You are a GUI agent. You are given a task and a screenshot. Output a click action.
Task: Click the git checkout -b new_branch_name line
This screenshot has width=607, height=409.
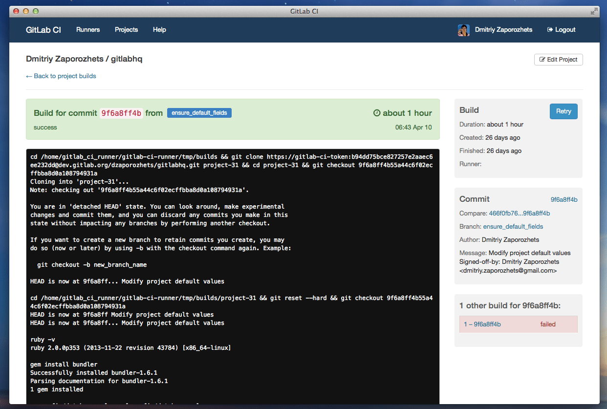pos(92,265)
